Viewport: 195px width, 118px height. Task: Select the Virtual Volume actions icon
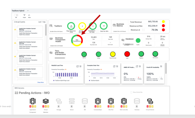click(x=150, y=101)
